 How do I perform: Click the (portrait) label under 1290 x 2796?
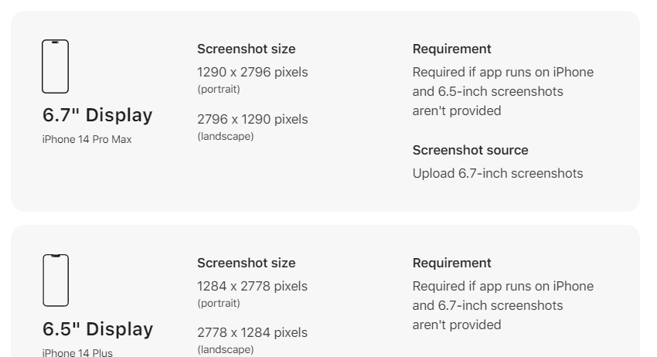(x=219, y=90)
